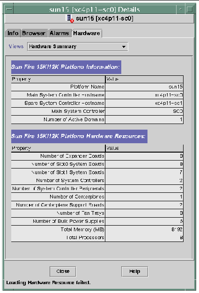Click the sun15 platform name value
The width and height of the screenshot is (199, 293).
click(x=176, y=87)
